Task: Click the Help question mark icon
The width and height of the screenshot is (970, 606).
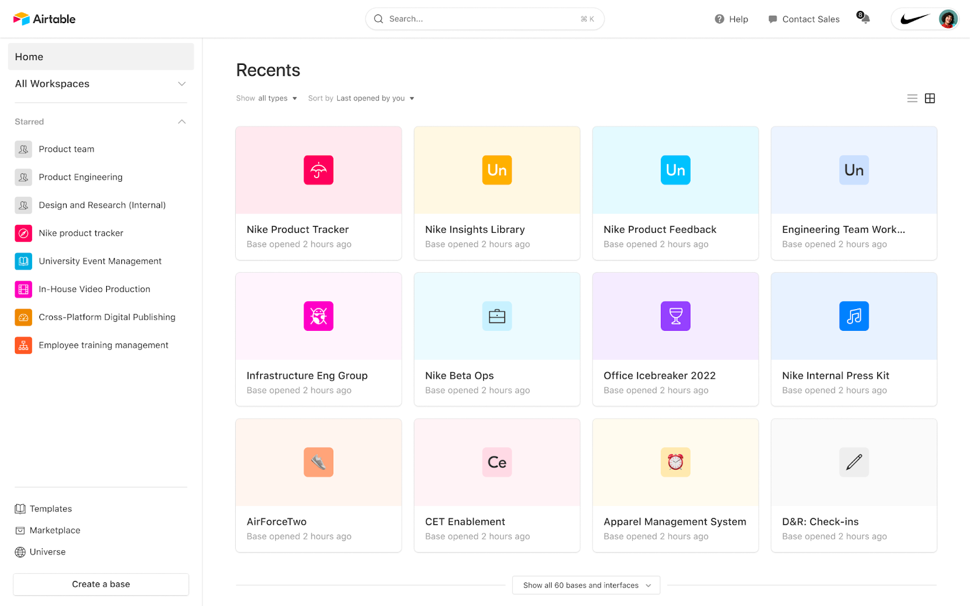Action: [719, 19]
